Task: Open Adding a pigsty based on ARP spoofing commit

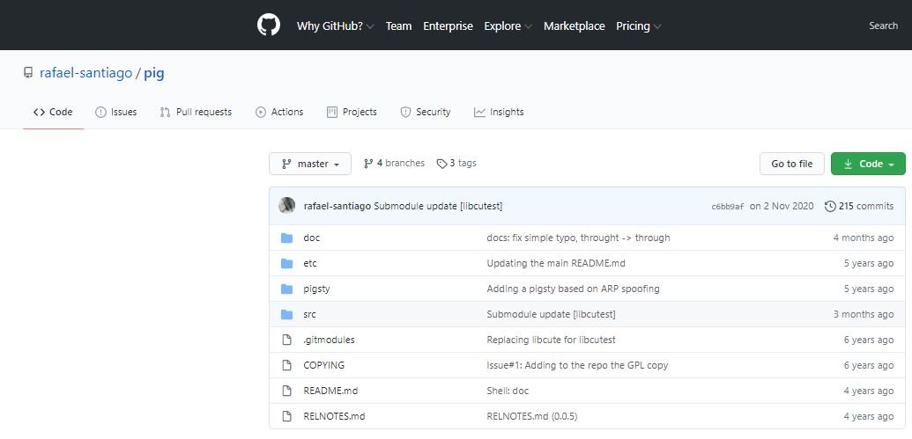Action: [x=573, y=289]
